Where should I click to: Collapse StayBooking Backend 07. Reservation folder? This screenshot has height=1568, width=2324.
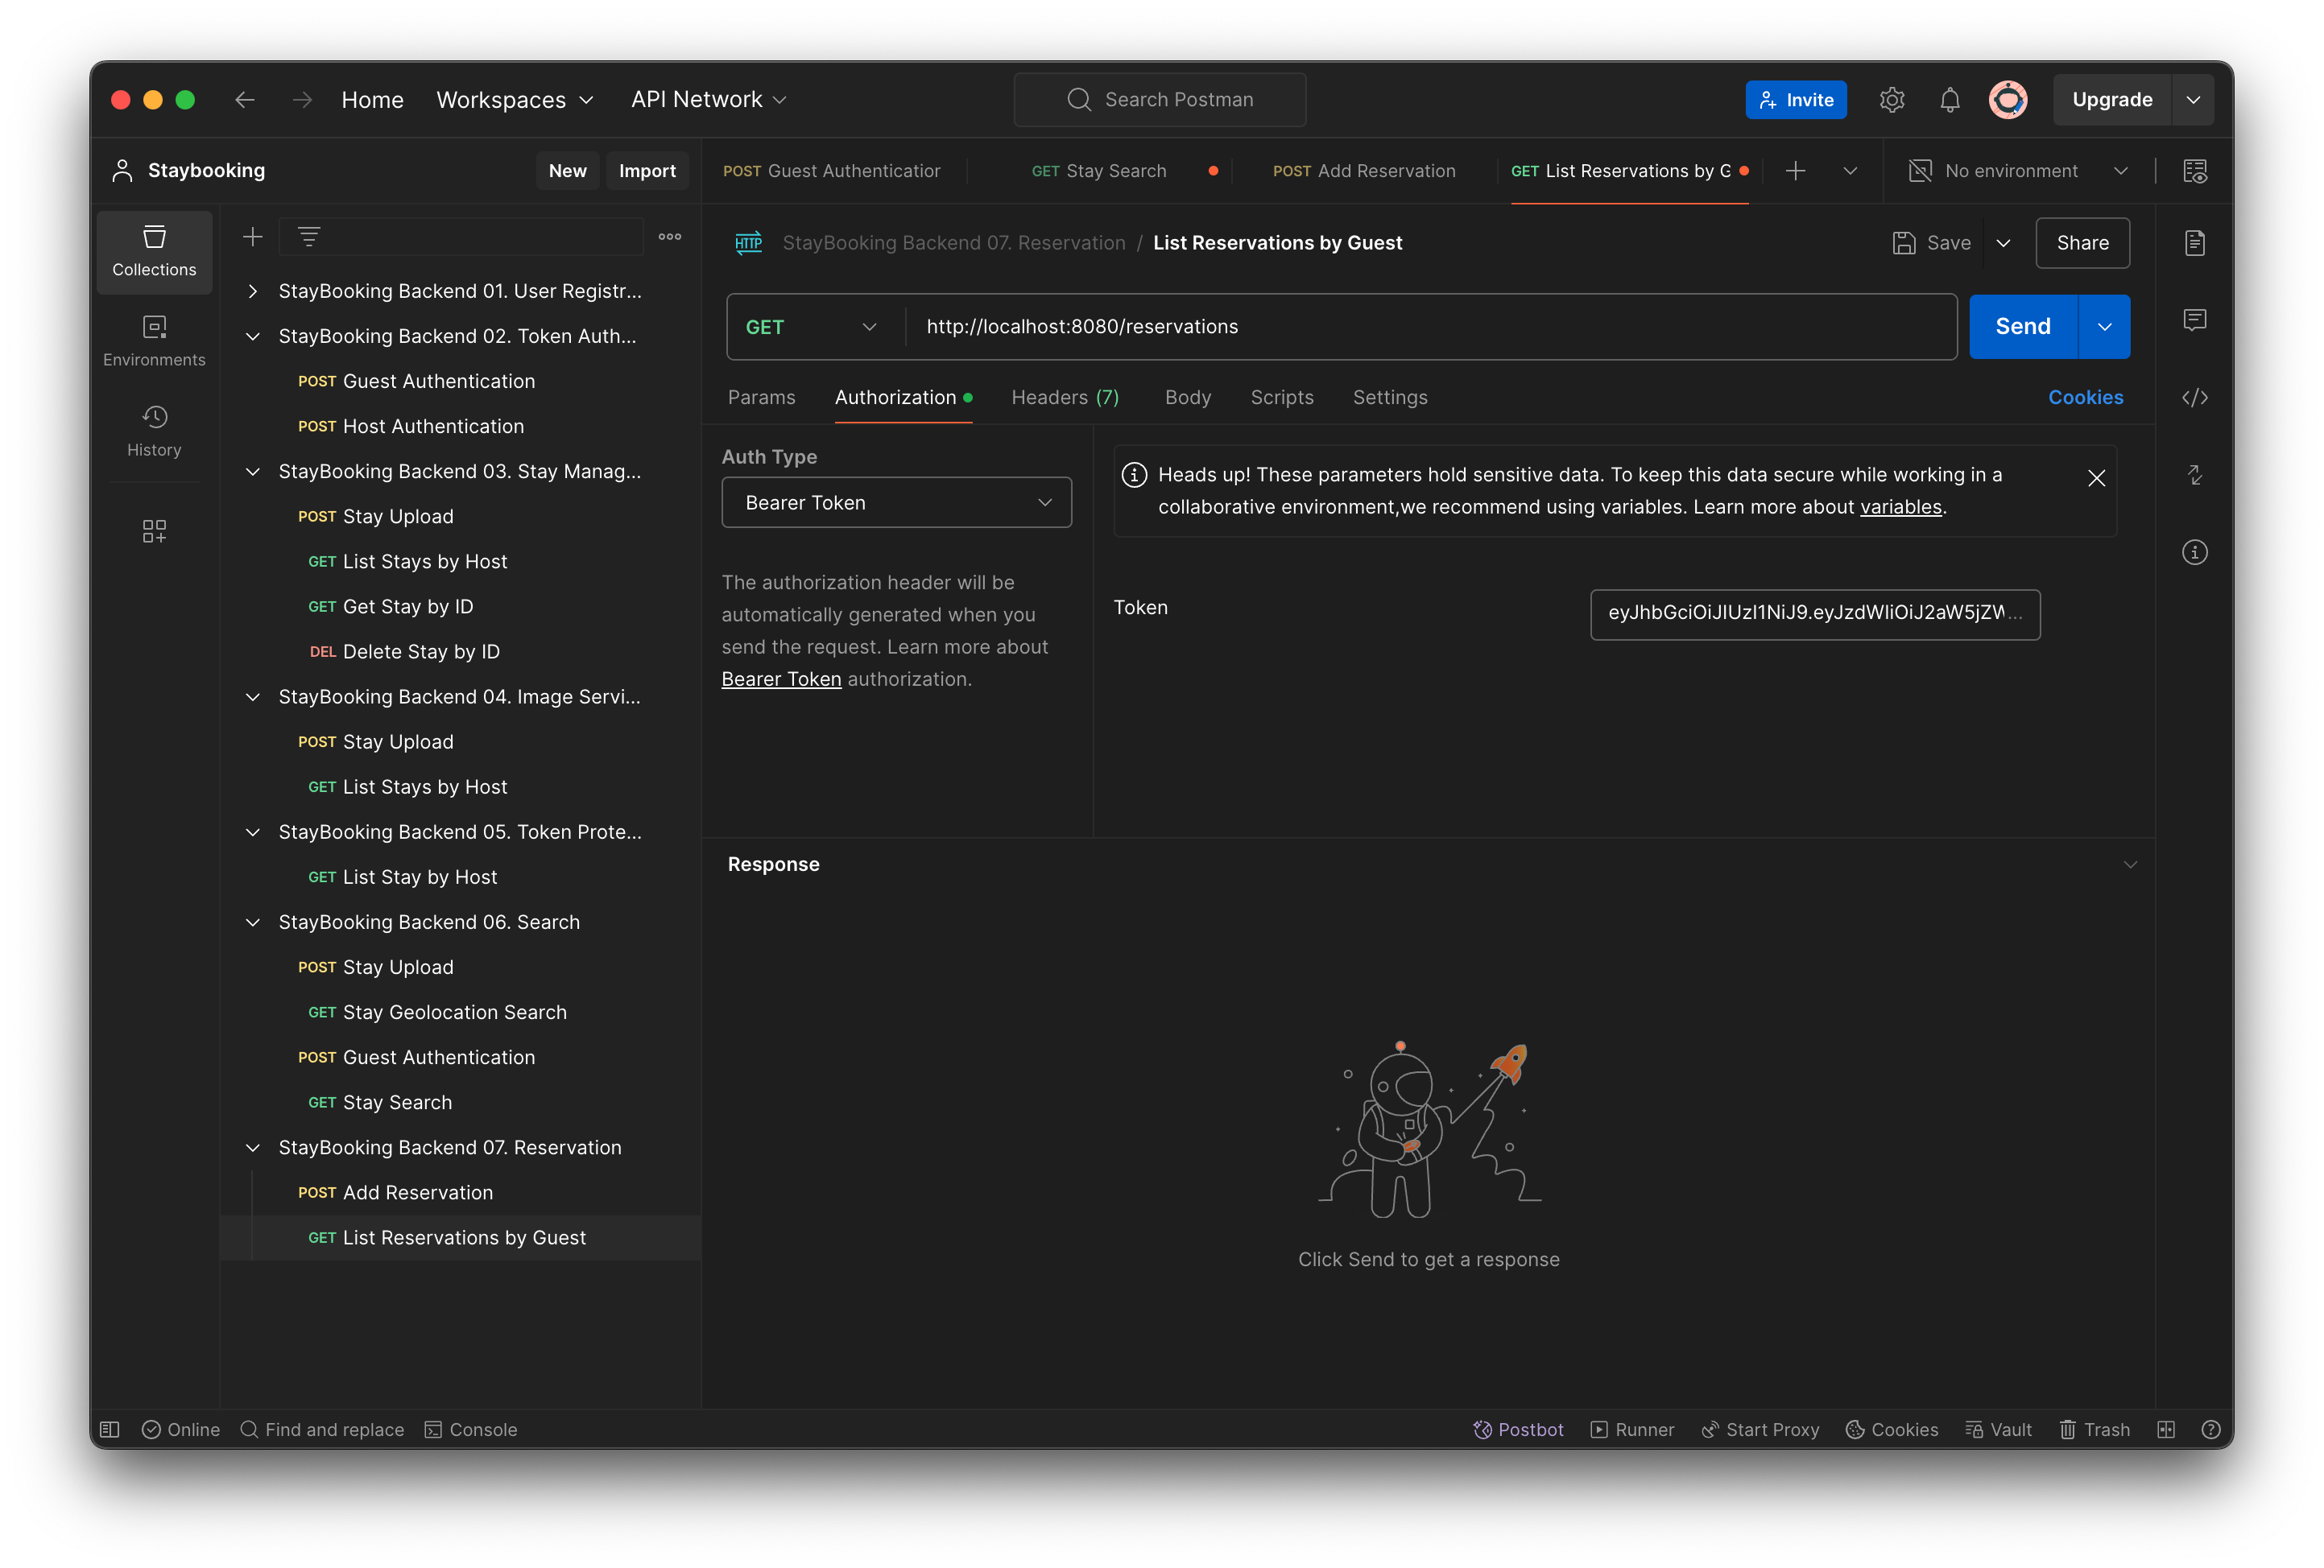click(252, 1147)
